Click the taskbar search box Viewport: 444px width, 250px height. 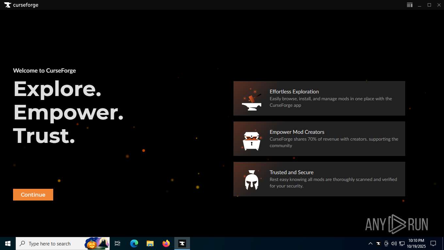pos(63,243)
